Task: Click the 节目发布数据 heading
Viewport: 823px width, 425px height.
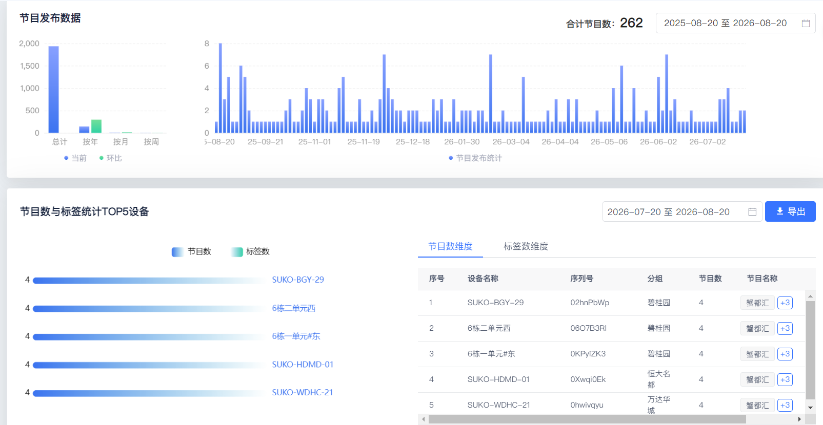Action: pyautogui.click(x=50, y=18)
